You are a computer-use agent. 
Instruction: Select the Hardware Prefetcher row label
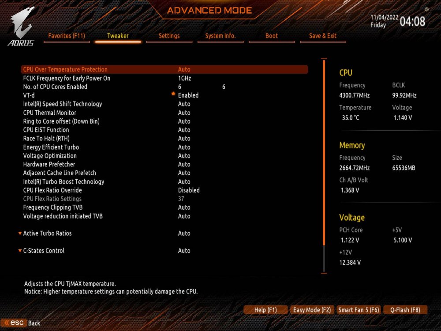coord(49,164)
